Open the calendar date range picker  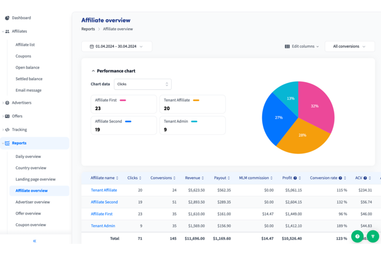click(x=116, y=46)
